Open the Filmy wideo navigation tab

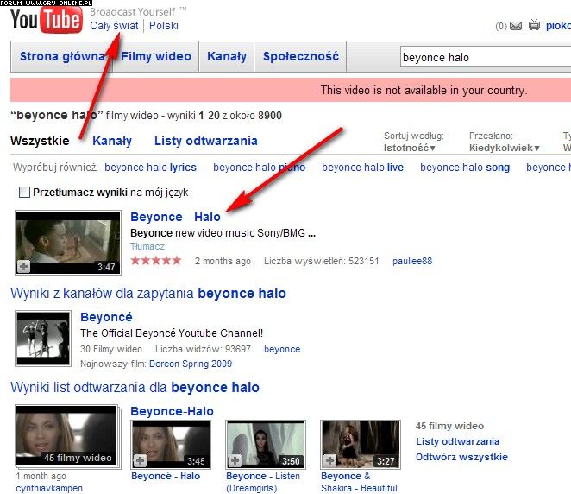(156, 56)
